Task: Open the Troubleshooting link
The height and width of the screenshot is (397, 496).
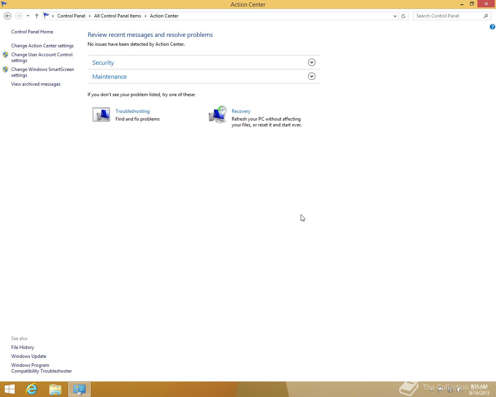Action: pyautogui.click(x=133, y=111)
